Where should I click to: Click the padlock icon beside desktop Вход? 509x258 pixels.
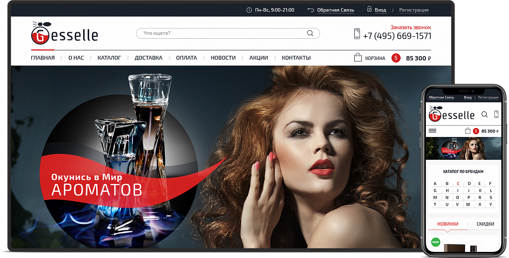(369, 10)
